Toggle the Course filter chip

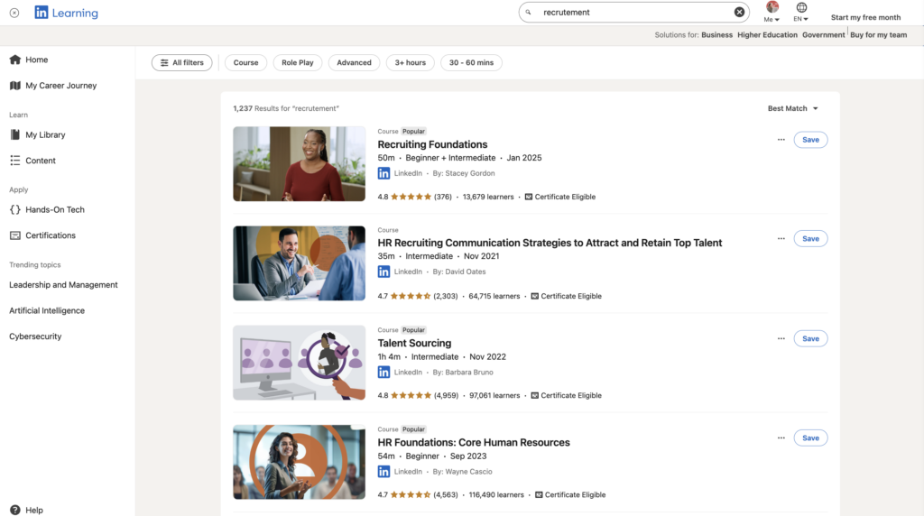[x=245, y=62]
